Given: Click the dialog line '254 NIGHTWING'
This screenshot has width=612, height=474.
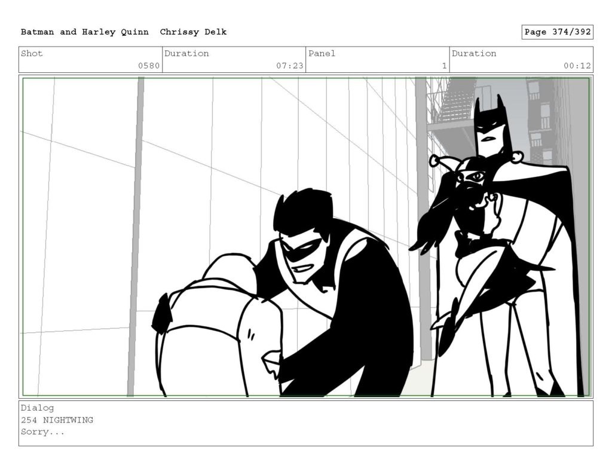Looking at the screenshot, I should (57, 420).
